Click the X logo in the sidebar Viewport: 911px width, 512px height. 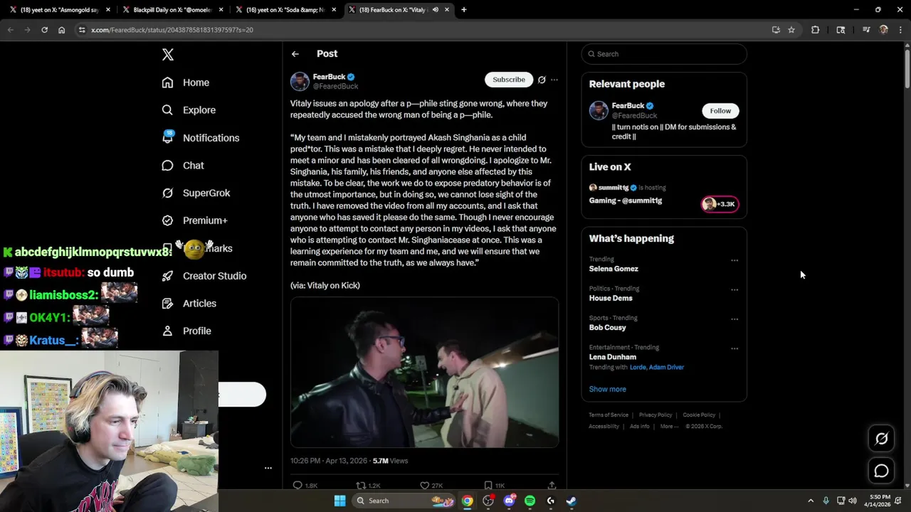(168, 55)
